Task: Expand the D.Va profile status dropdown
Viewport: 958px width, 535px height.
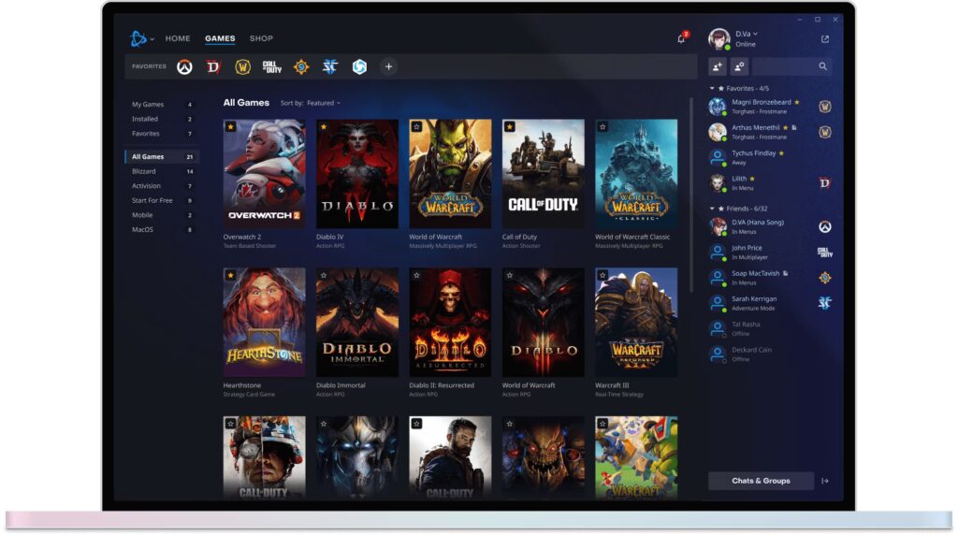Action: tap(755, 34)
